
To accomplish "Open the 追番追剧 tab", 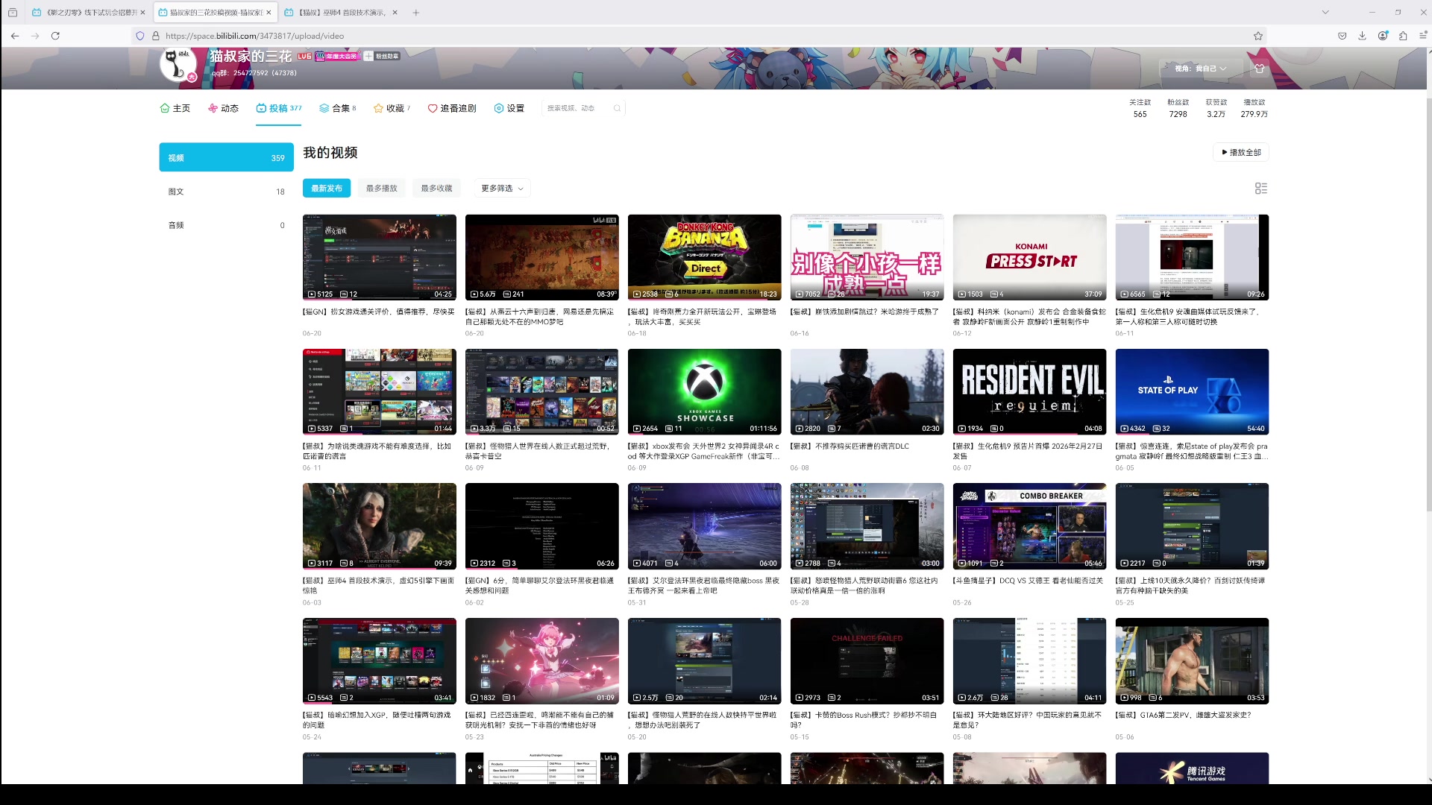I will (x=452, y=108).
